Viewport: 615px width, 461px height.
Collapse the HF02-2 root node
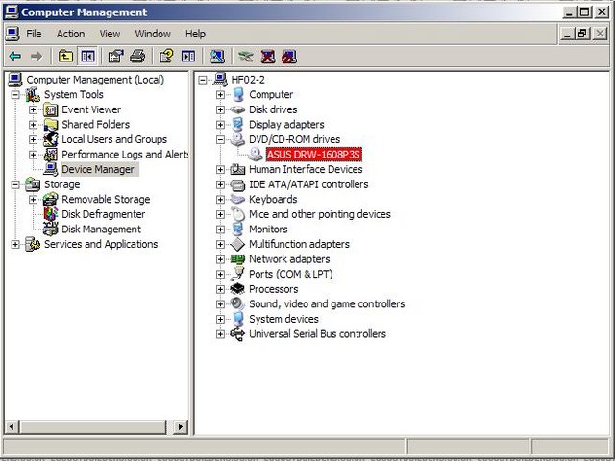203,80
